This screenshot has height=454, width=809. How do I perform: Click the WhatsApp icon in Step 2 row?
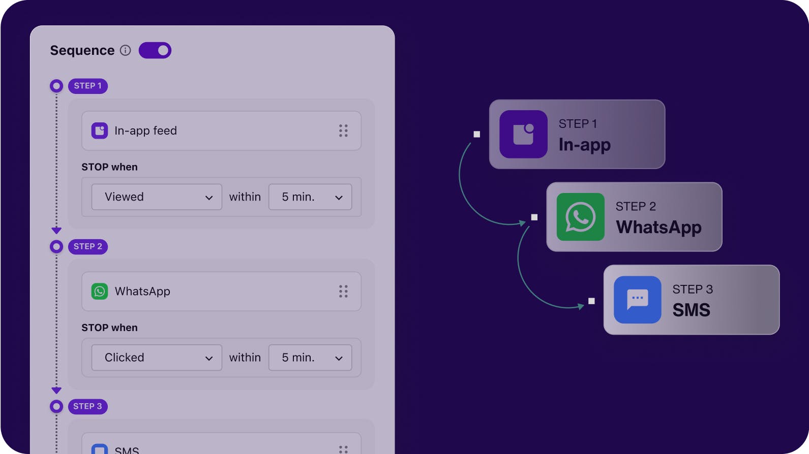[x=100, y=291]
